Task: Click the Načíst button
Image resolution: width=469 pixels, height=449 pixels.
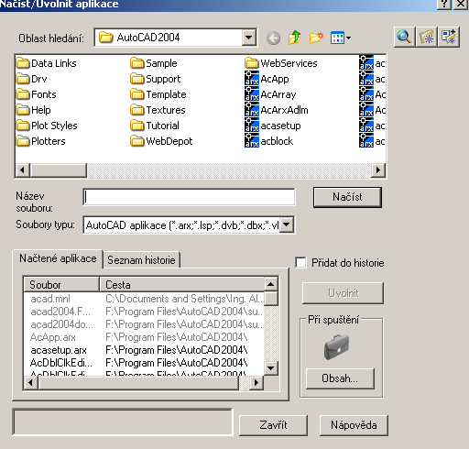Action: point(347,197)
